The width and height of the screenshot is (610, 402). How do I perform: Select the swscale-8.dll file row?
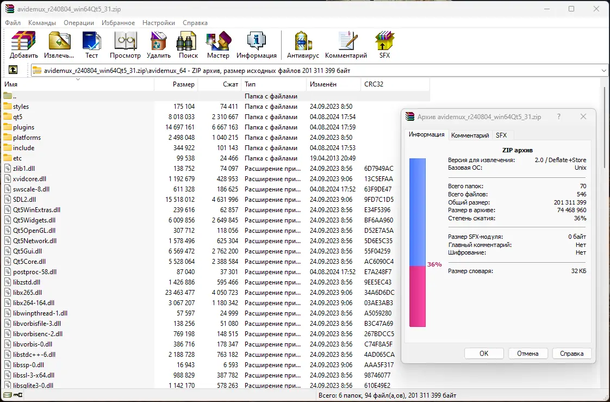point(216,189)
